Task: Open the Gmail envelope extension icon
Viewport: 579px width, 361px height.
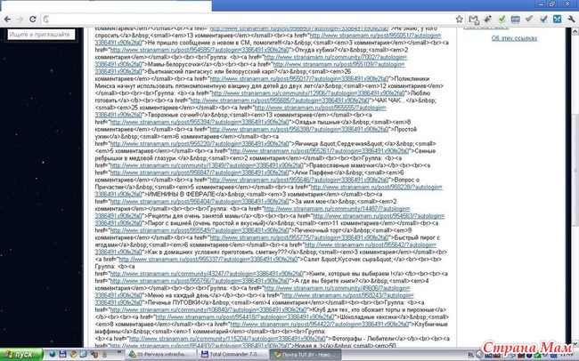Action: pos(475,17)
